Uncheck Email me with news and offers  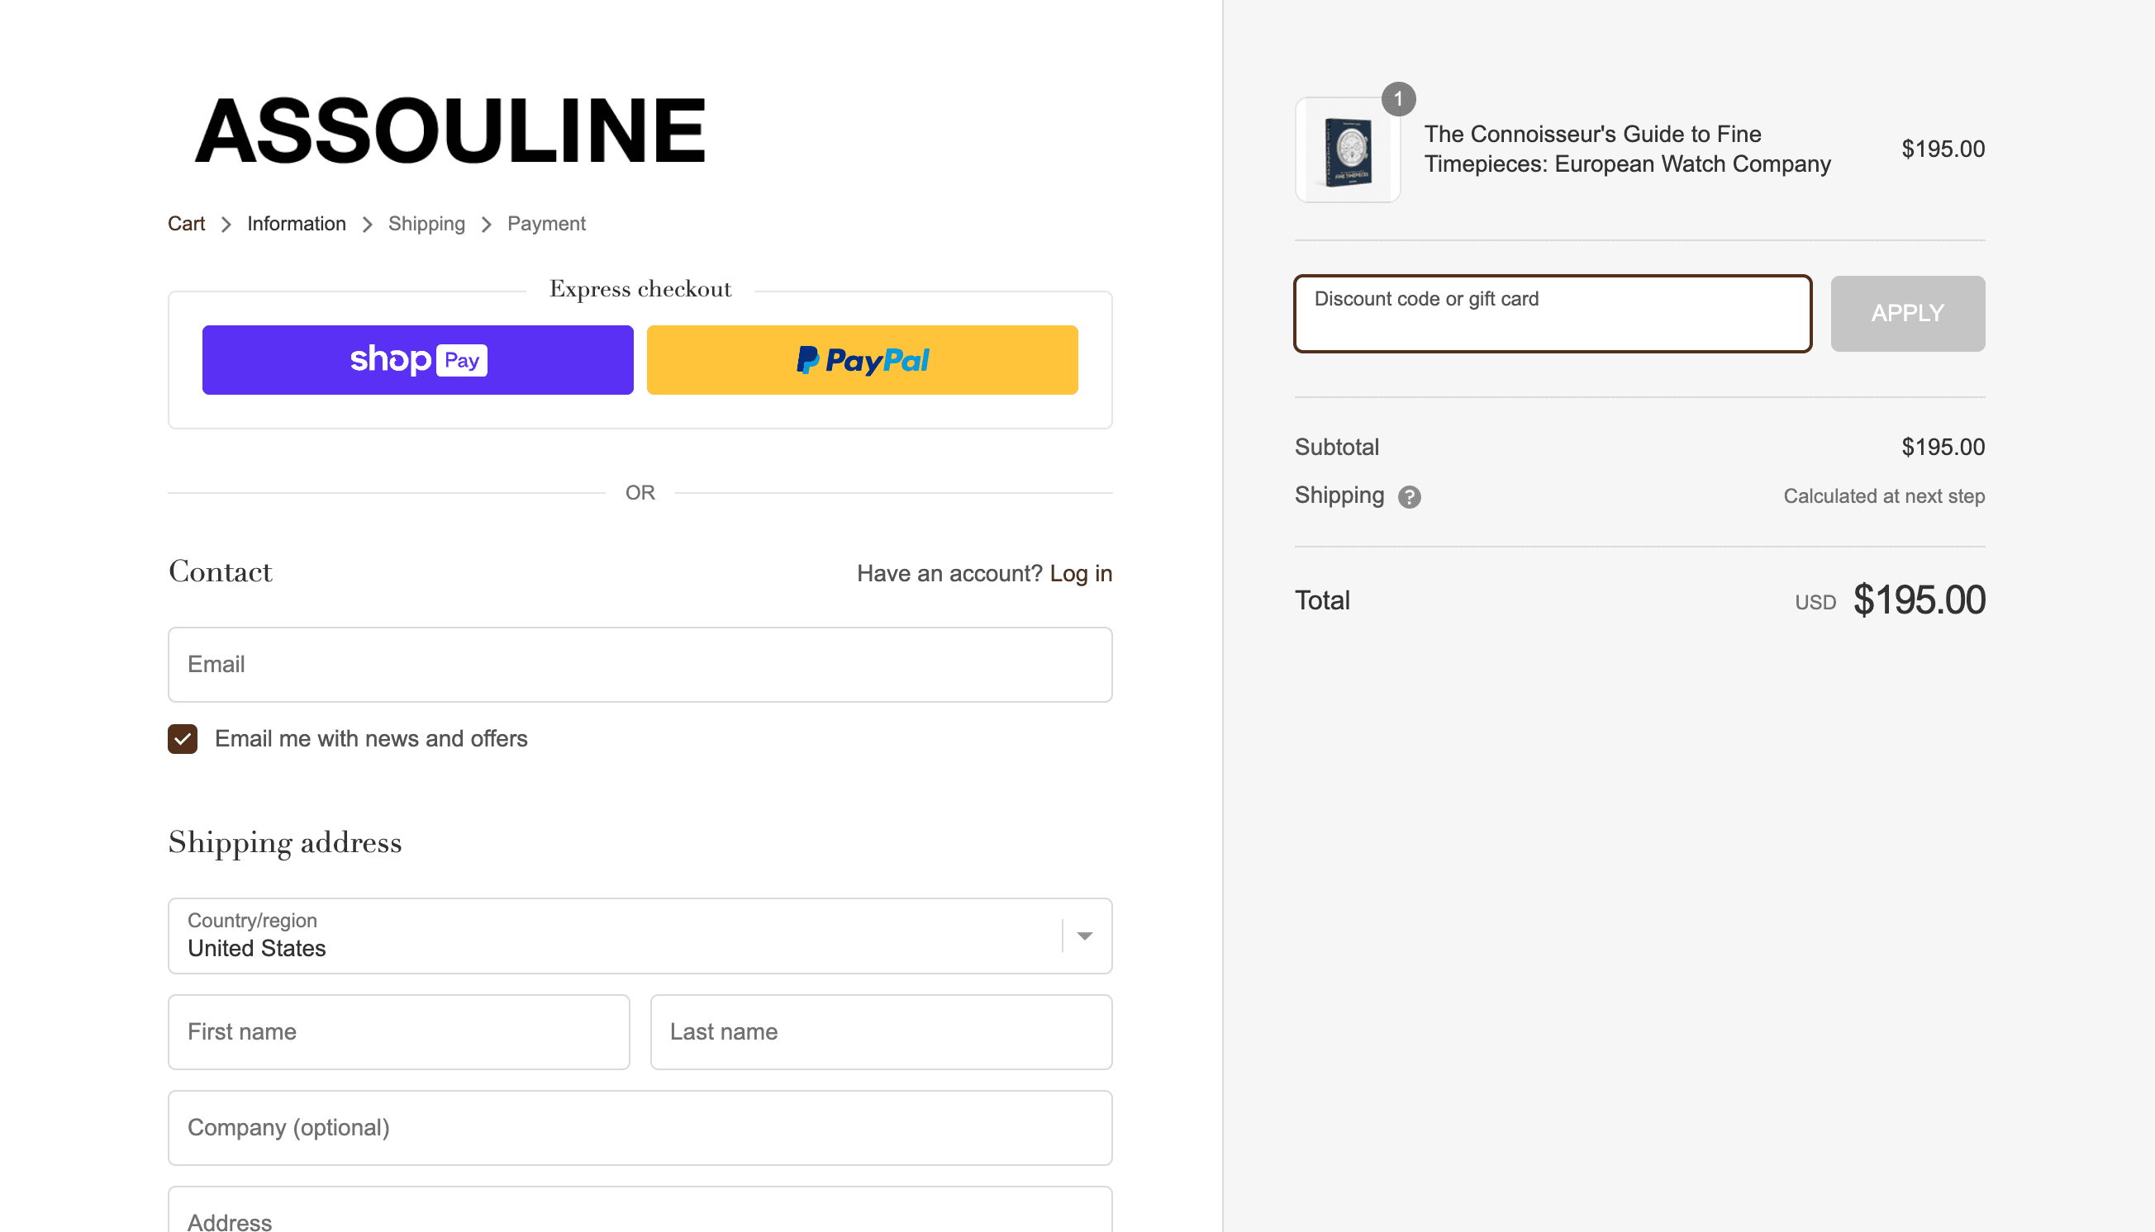(183, 739)
